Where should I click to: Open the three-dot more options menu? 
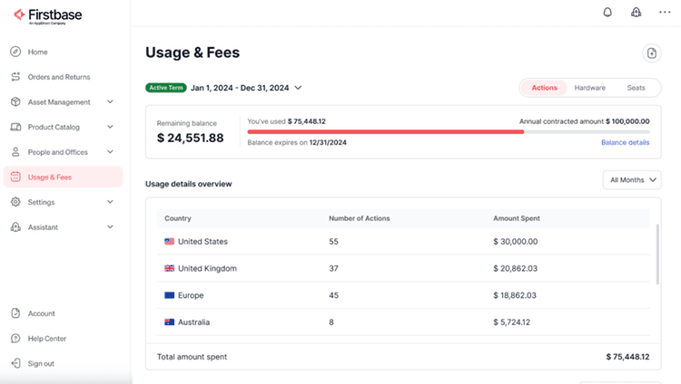click(x=664, y=12)
